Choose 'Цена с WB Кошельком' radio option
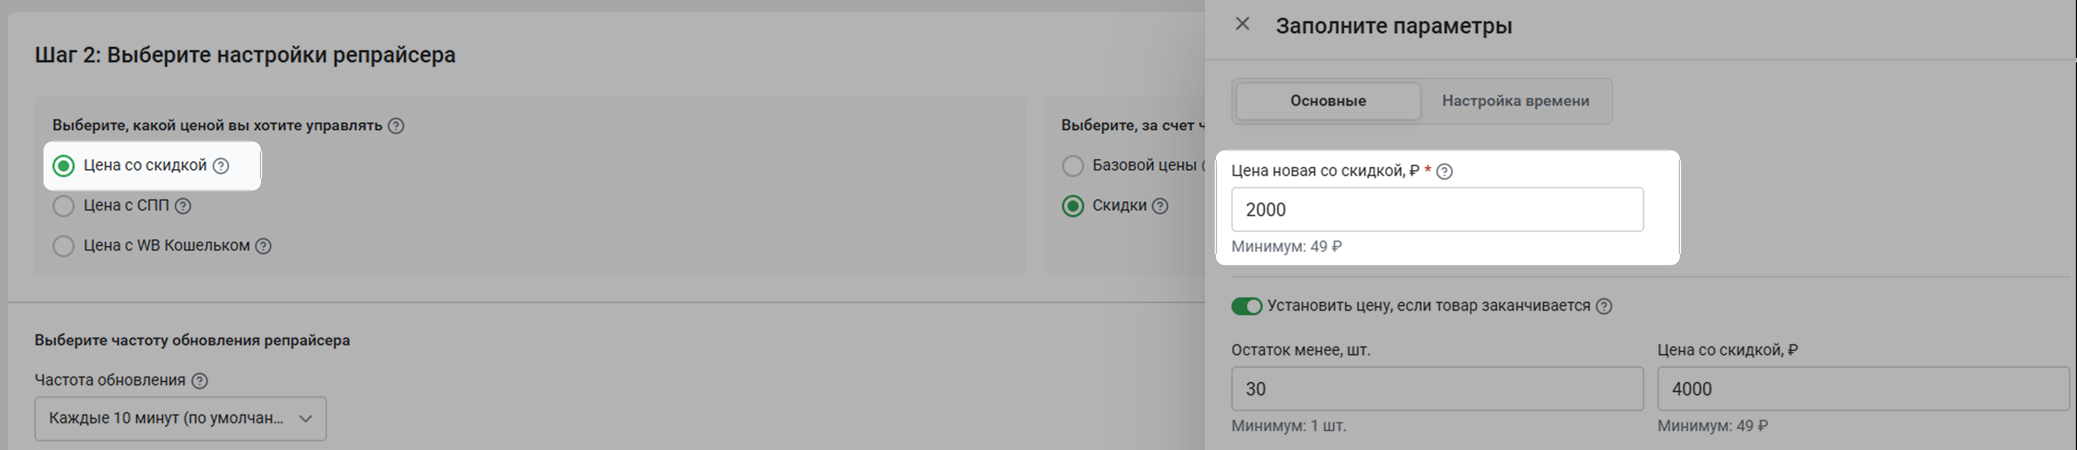The height and width of the screenshot is (450, 2077). pos(64,246)
